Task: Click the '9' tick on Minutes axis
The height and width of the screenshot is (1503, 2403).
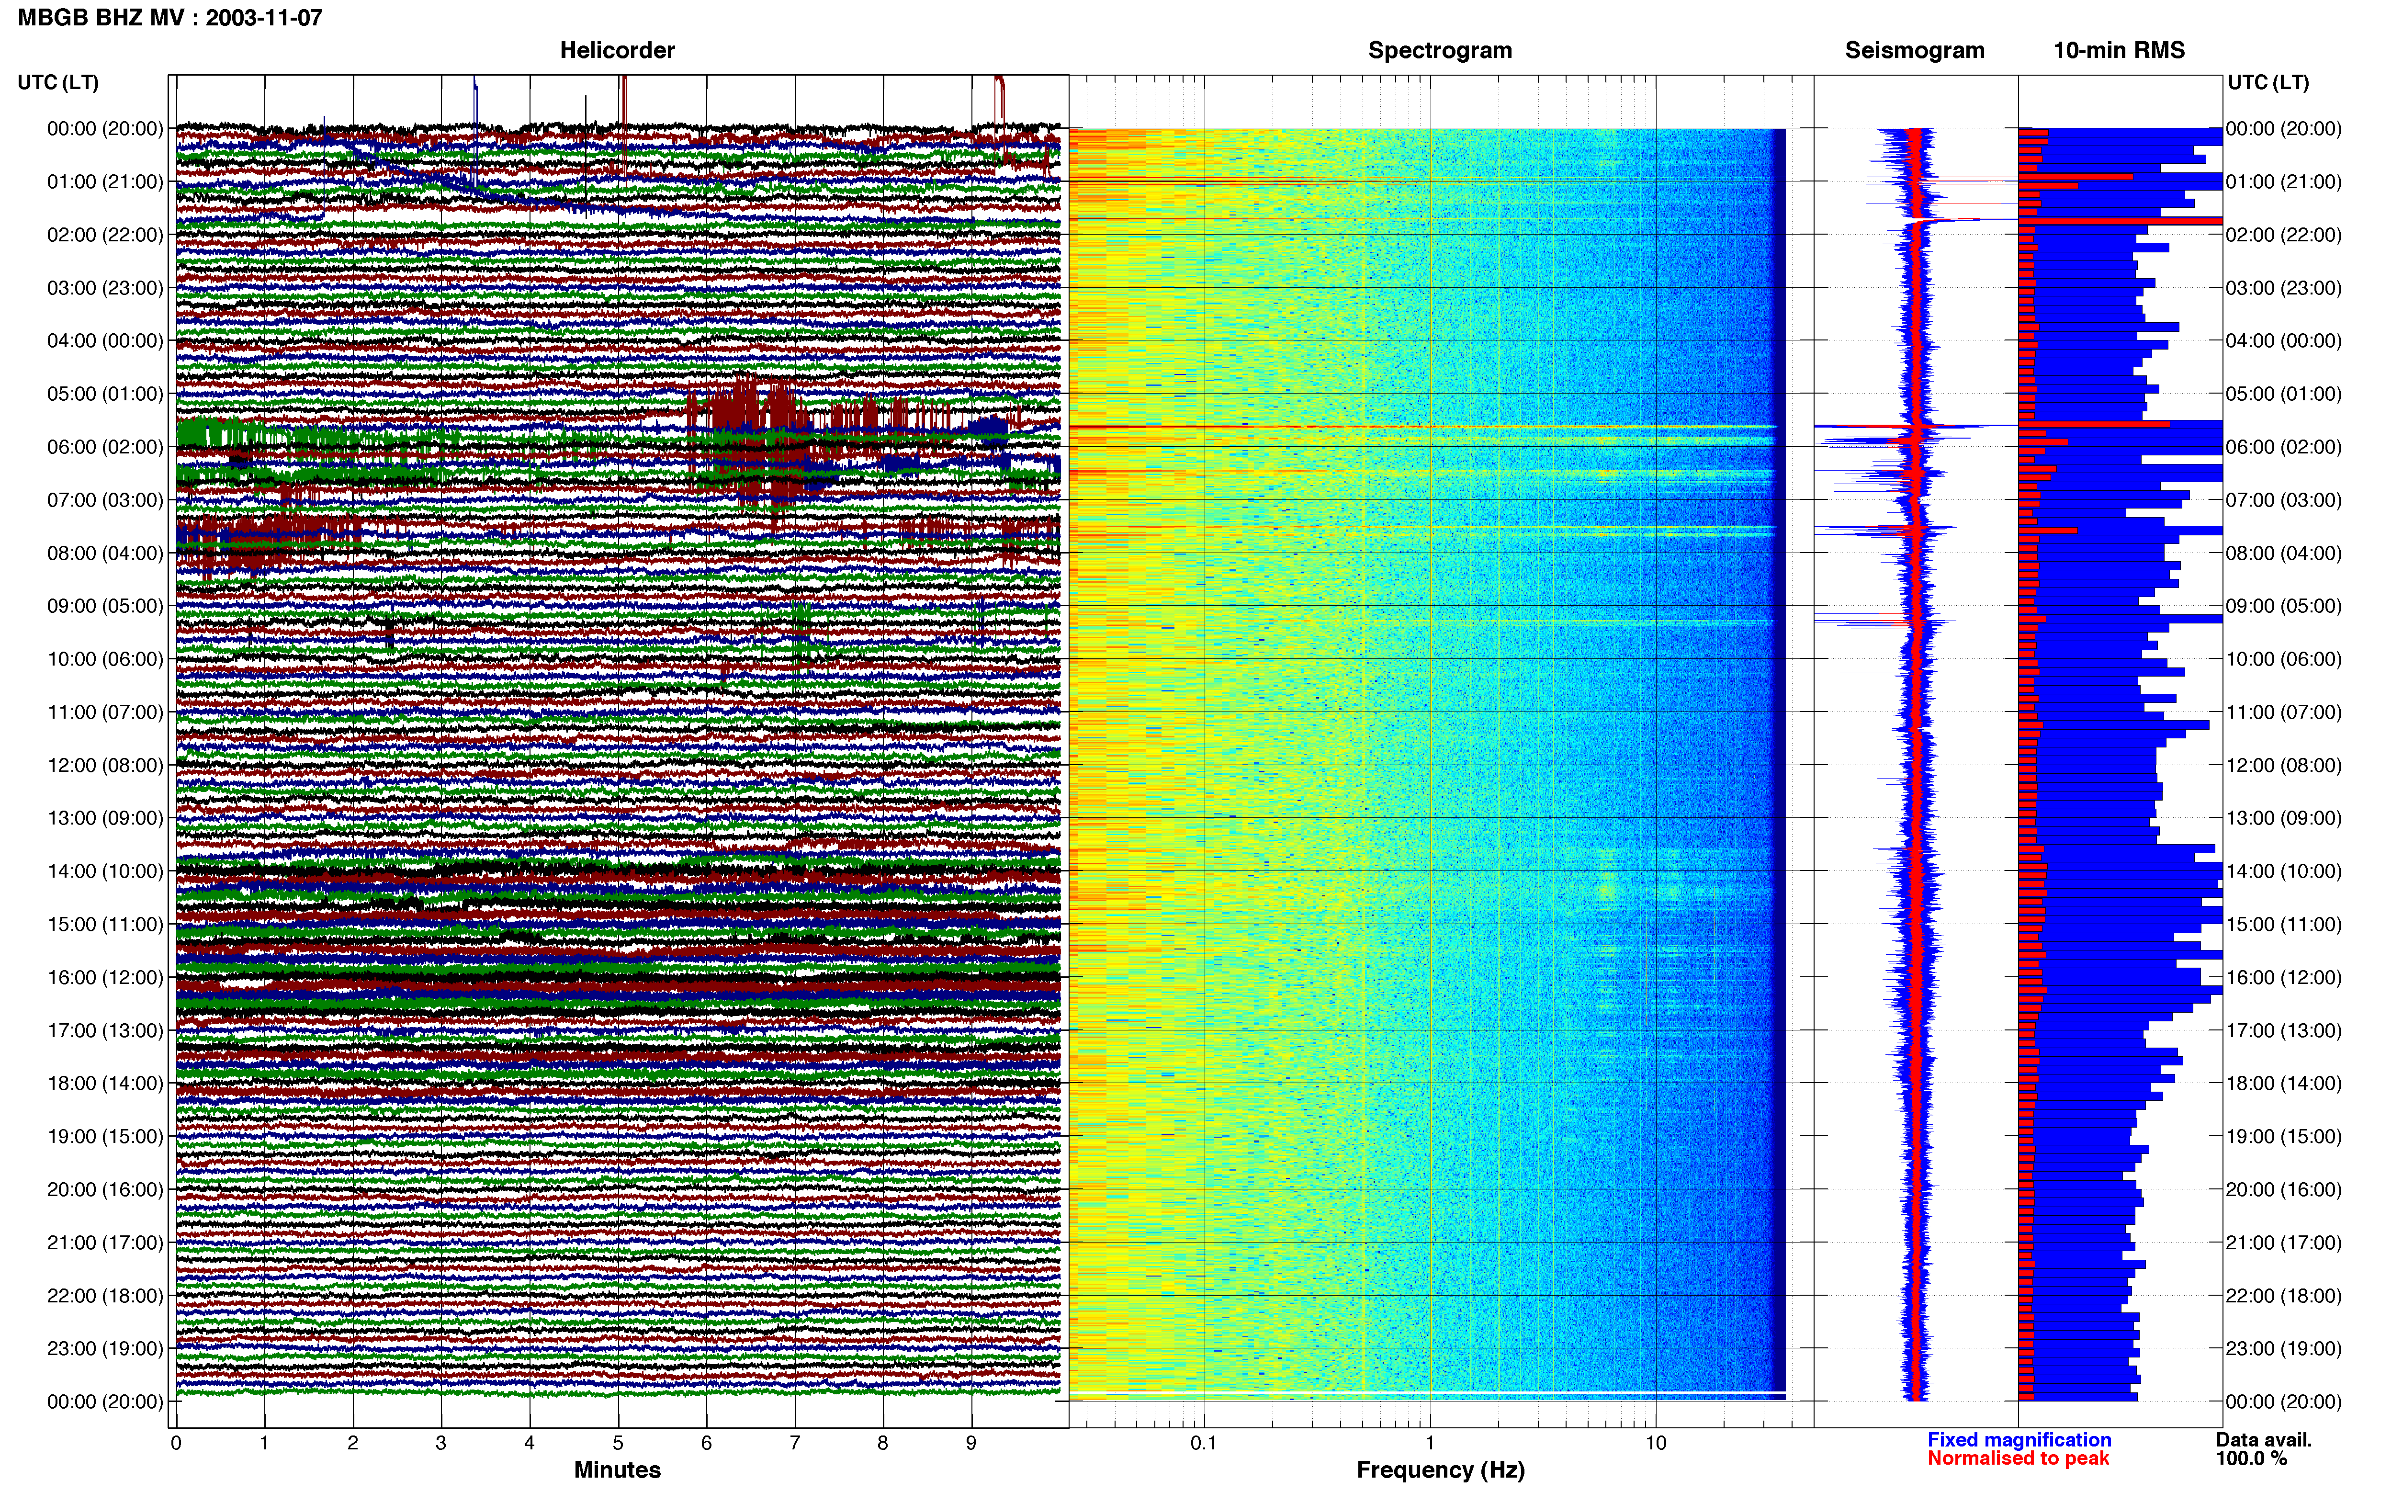Action: [971, 1443]
